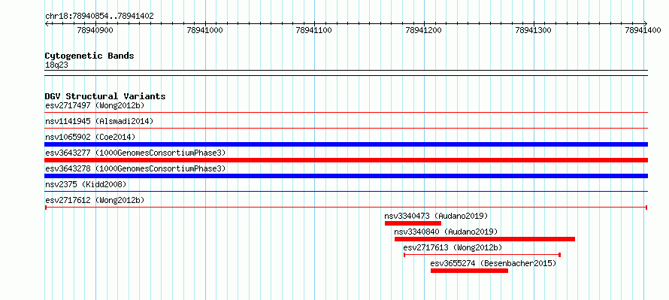Click the thin red line under esv2717613
The image size is (669, 300).
click(x=482, y=255)
